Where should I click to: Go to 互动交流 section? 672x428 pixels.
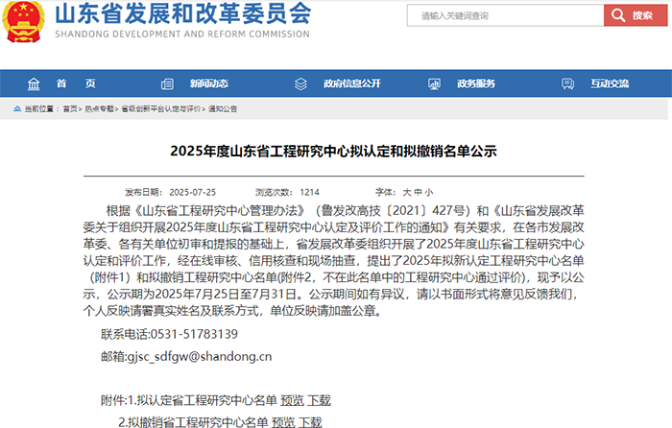[x=609, y=83]
